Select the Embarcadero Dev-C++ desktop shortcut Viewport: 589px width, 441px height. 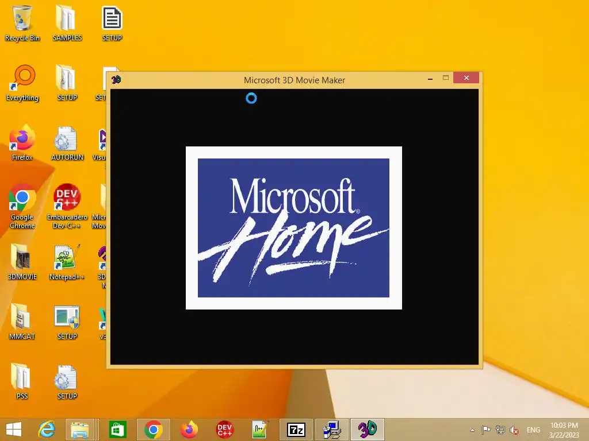point(67,206)
